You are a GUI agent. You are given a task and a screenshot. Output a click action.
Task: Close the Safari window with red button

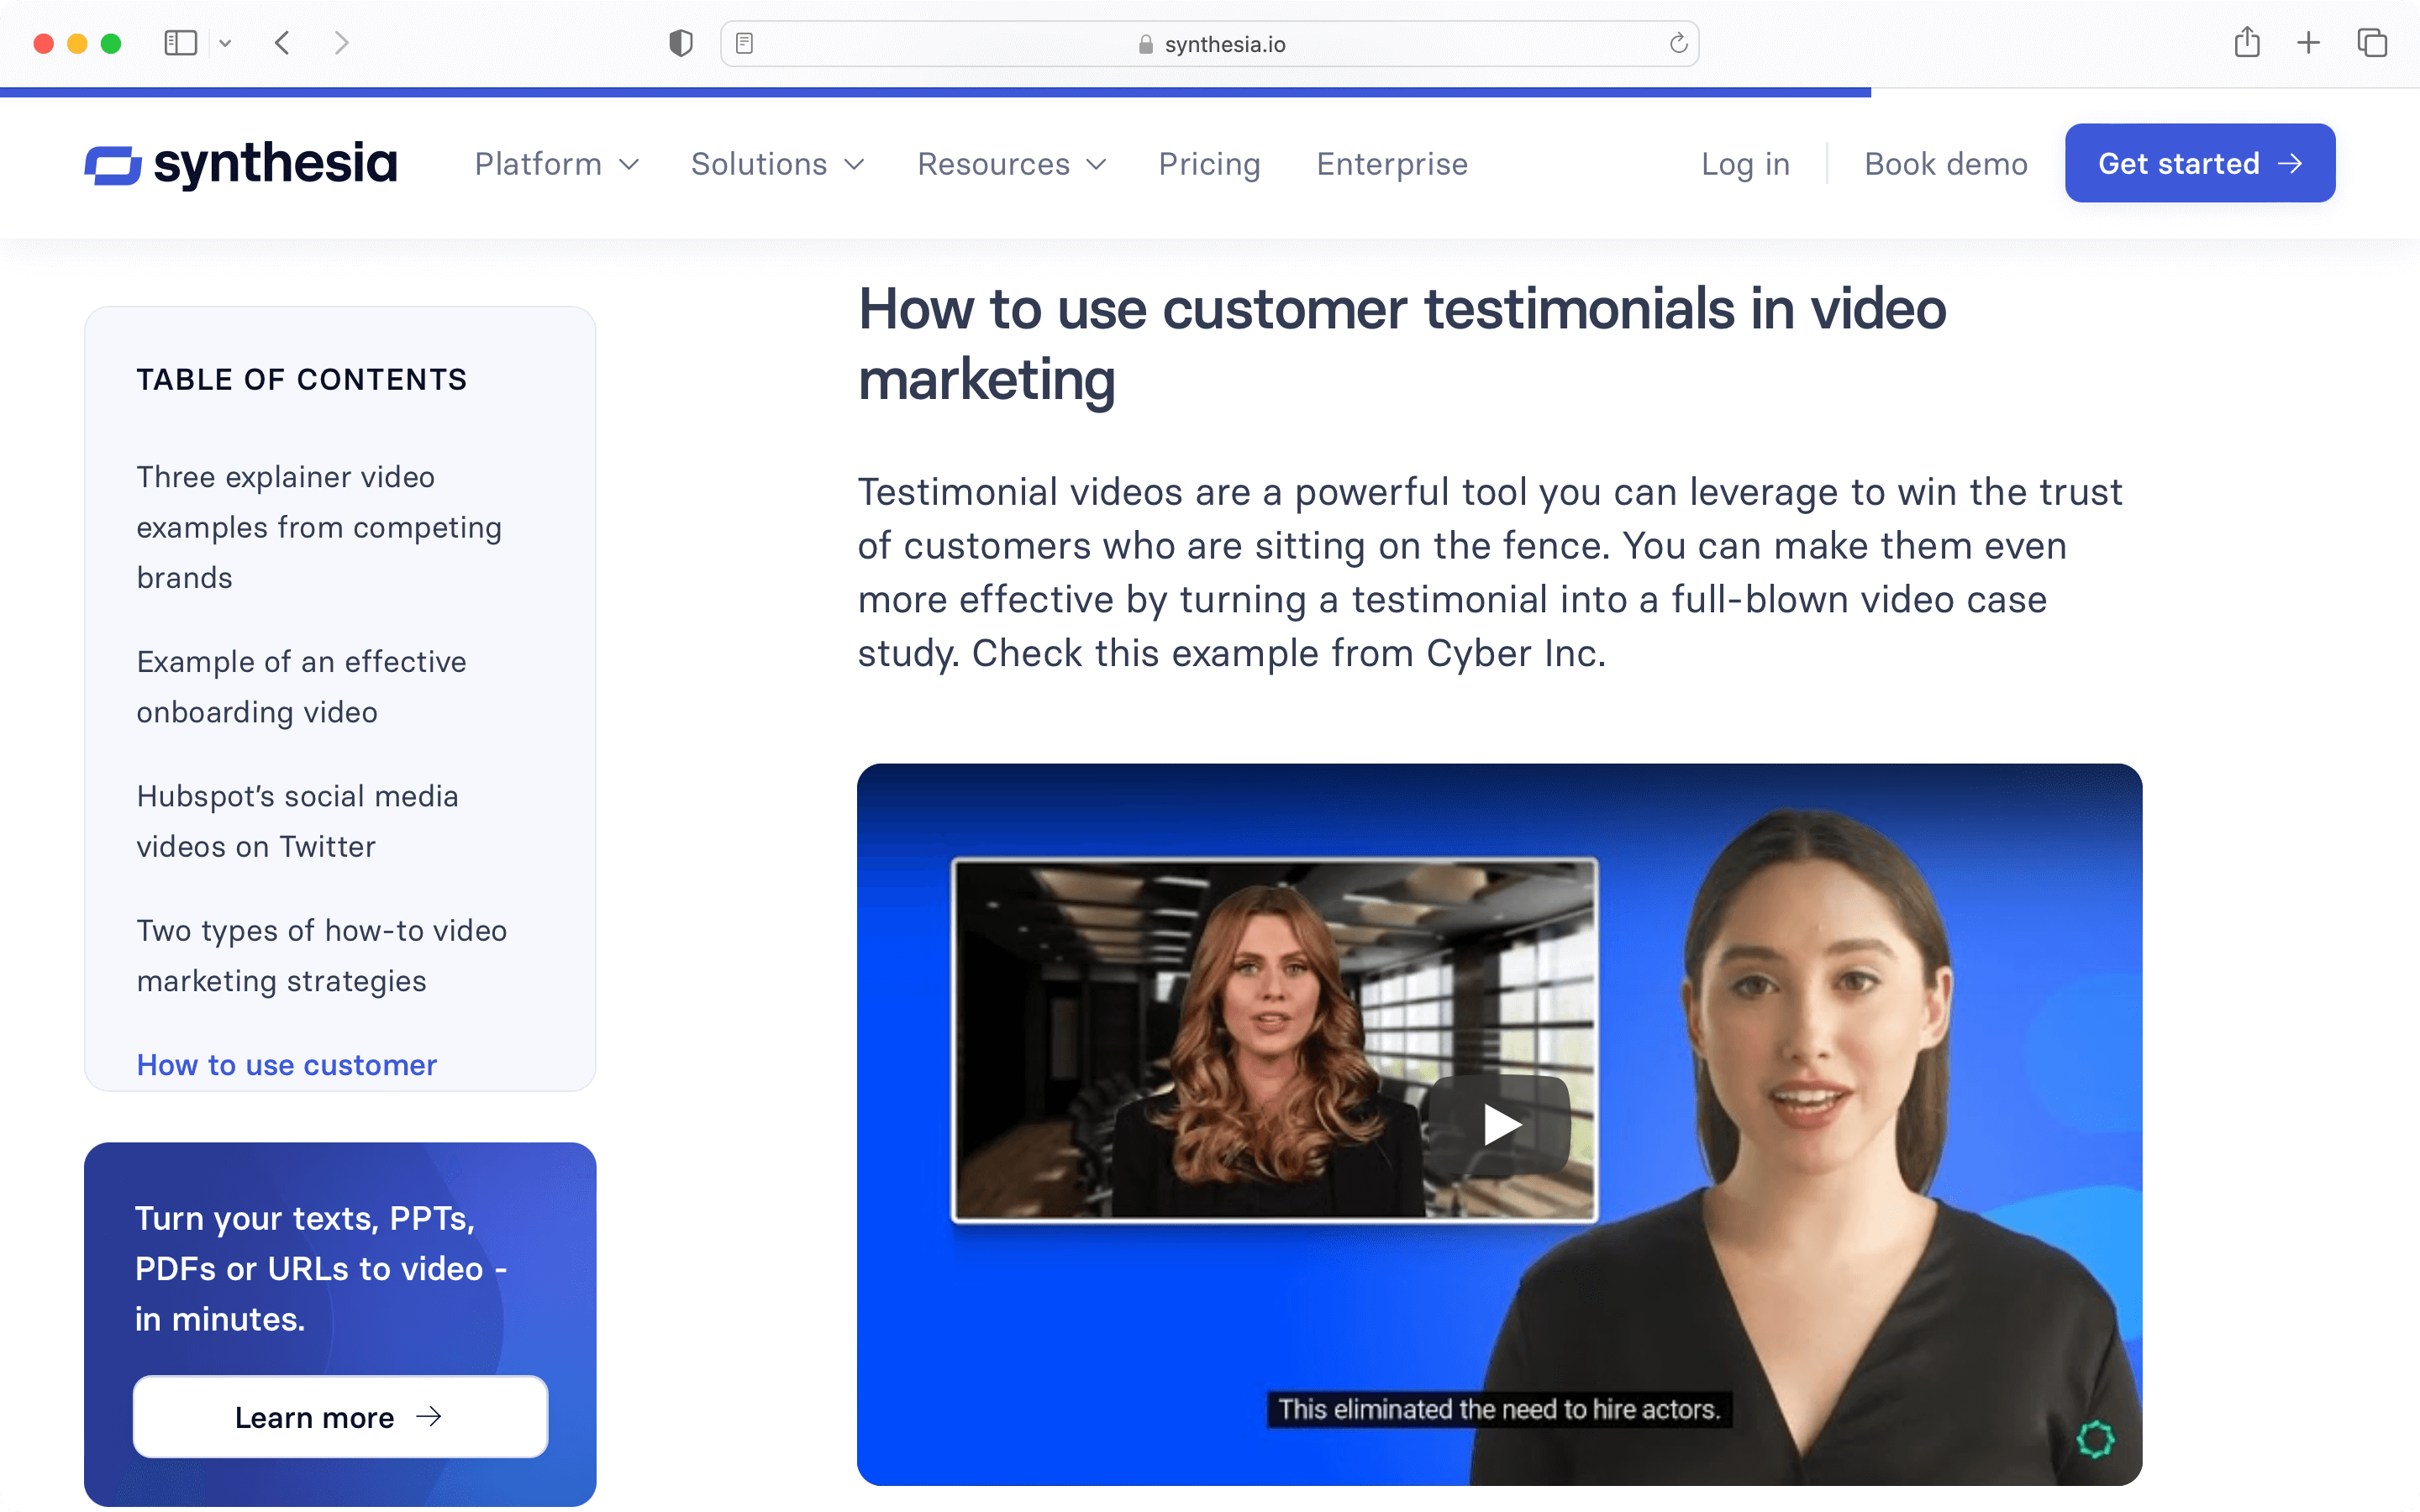click(x=43, y=43)
